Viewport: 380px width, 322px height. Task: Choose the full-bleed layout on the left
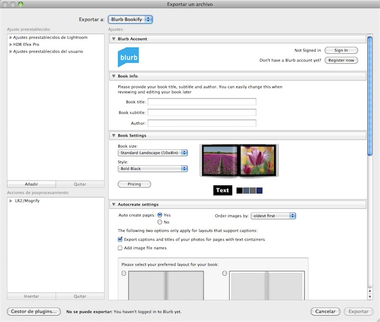[x=124, y=273]
